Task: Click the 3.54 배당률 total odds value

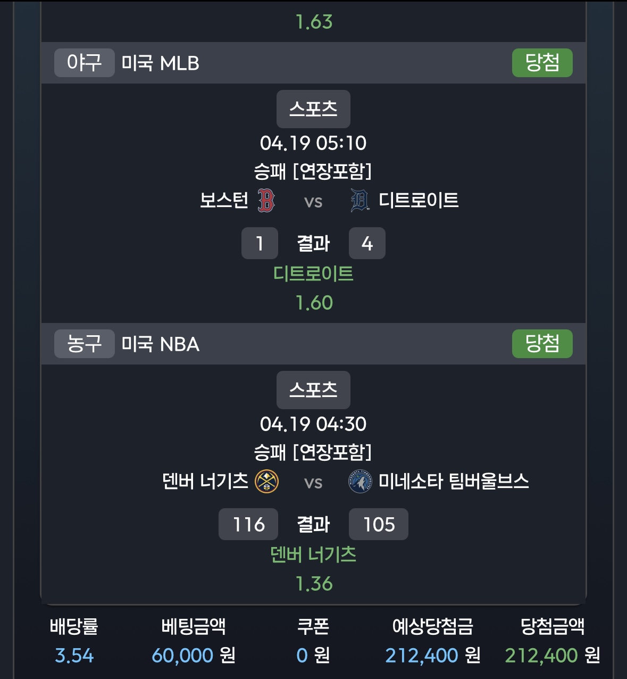Action: tap(74, 655)
